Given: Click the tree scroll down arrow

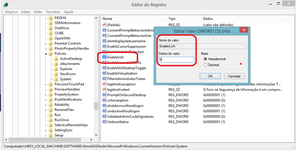Looking at the screenshot, I should (x=96, y=135).
